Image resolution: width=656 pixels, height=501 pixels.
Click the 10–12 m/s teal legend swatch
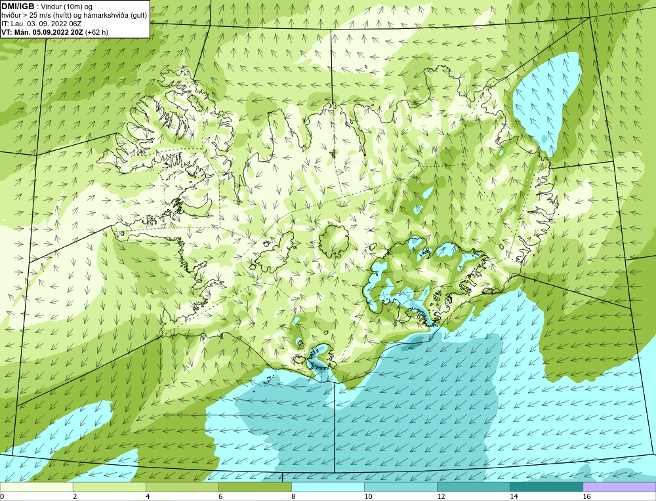tap(400, 487)
